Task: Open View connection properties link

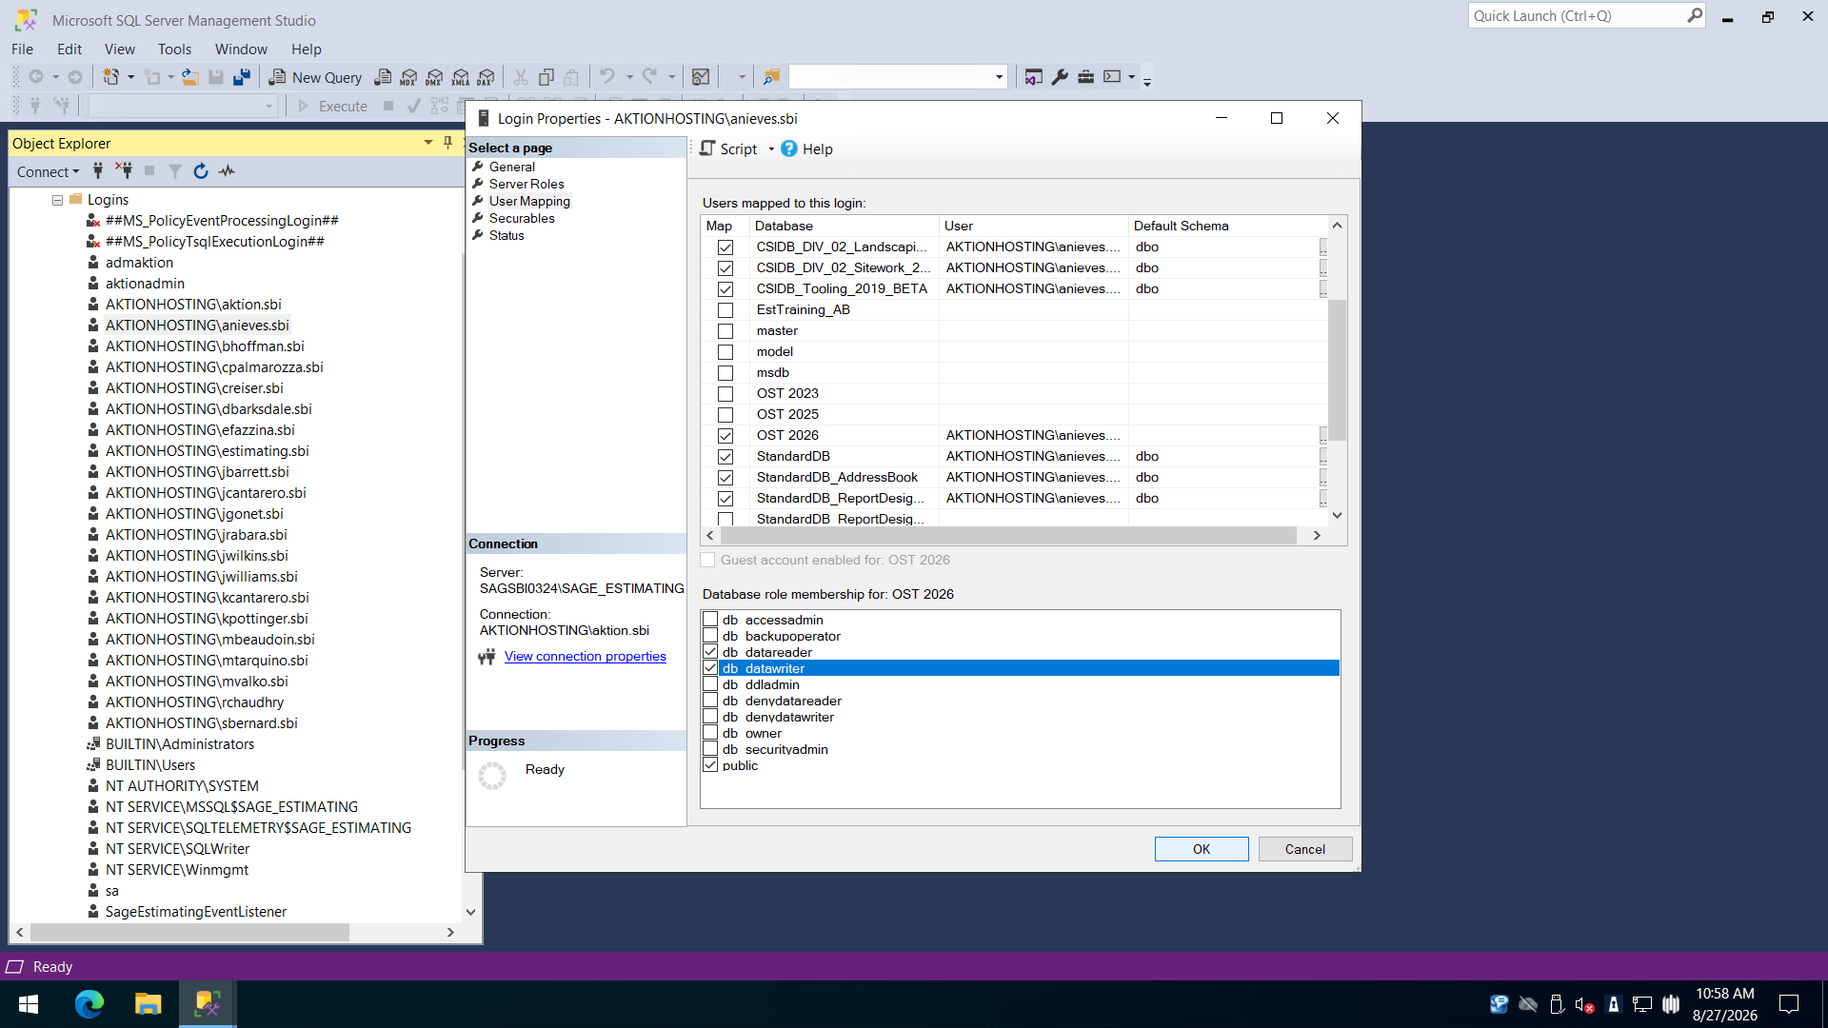Action: click(x=585, y=656)
